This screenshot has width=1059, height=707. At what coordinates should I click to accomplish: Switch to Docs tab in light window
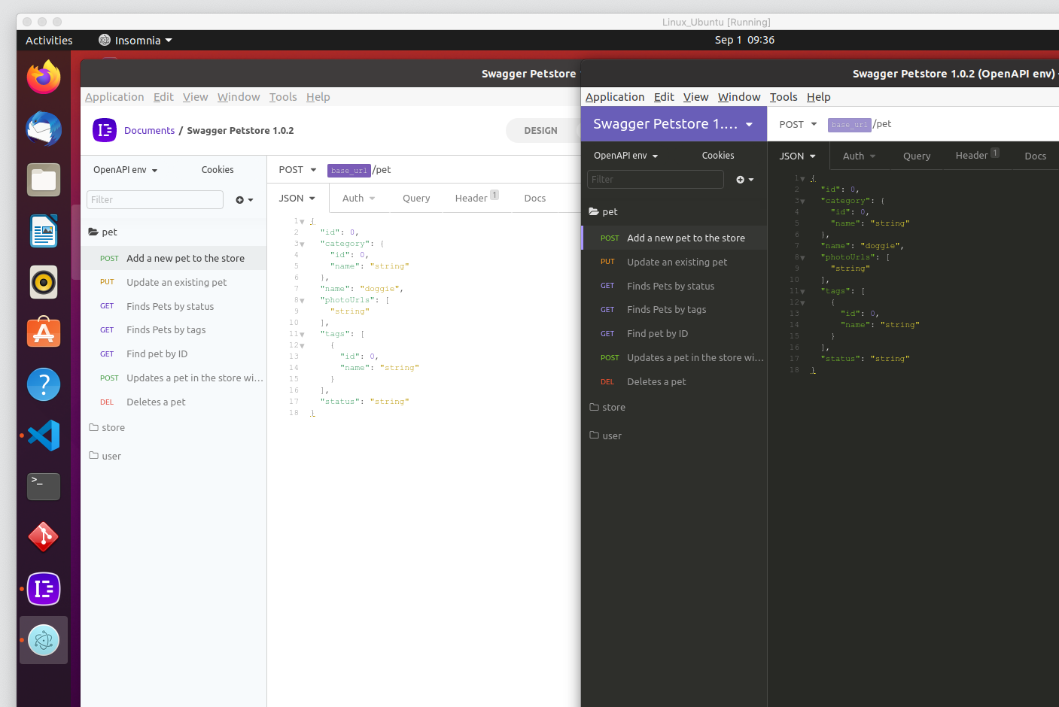point(535,199)
